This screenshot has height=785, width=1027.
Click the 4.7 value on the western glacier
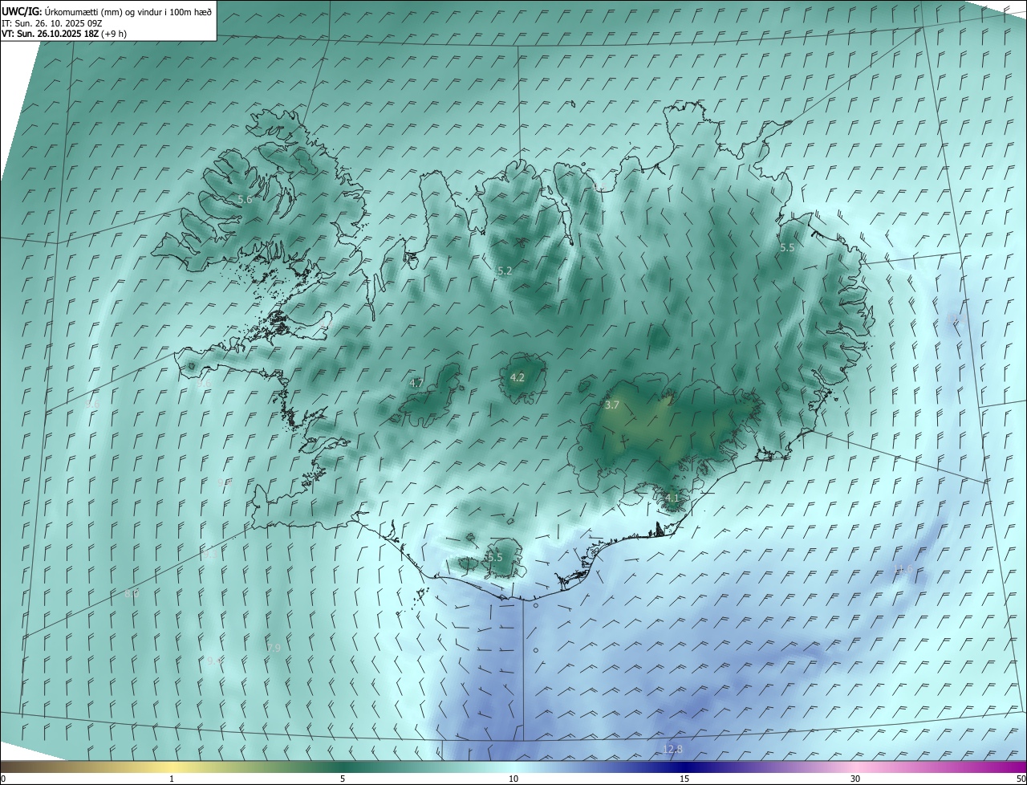(416, 384)
